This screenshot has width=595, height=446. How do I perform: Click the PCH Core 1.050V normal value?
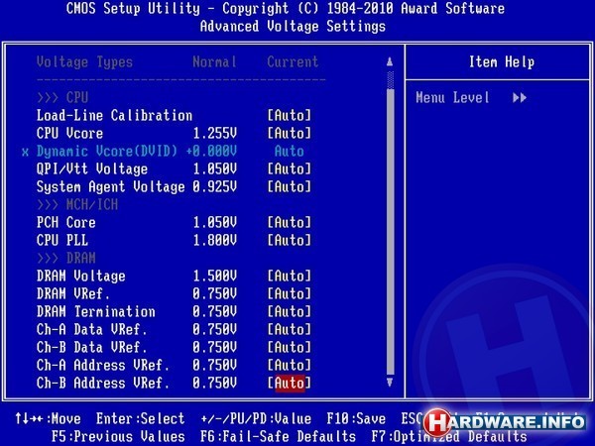[215, 222]
